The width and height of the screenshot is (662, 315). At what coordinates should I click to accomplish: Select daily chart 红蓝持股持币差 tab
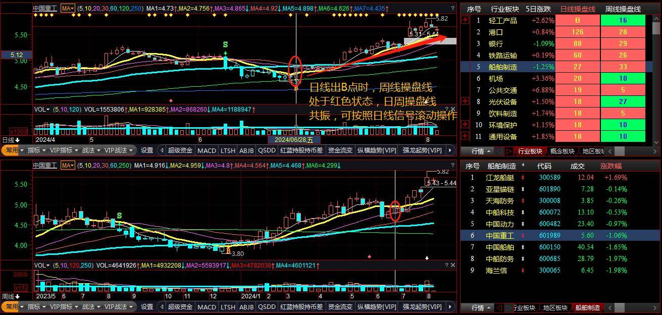(301, 150)
